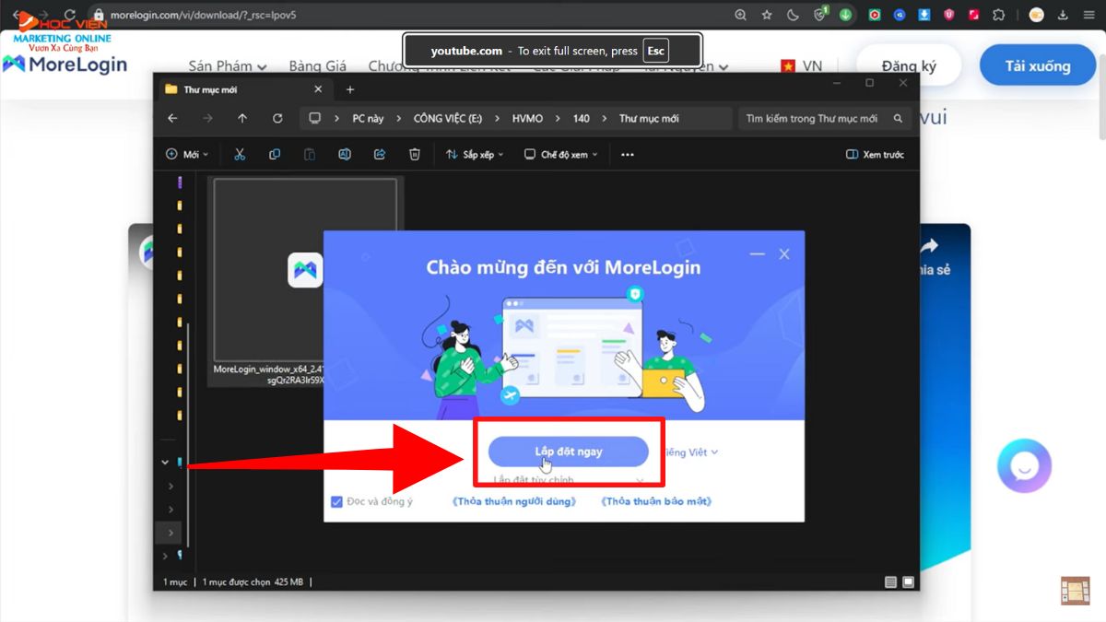Click the shield extension with badge 1
This screenshot has width=1106, height=622.
[820, 14]
